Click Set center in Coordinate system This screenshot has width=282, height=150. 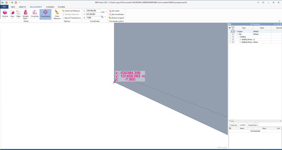pyautogui.click(x=114, y=11)
